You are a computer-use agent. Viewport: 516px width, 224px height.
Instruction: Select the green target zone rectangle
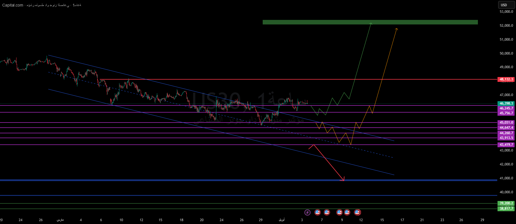370,22
